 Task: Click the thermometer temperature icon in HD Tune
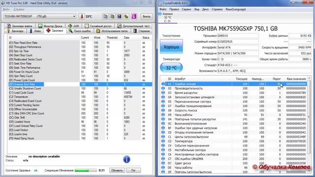point(82,16)
